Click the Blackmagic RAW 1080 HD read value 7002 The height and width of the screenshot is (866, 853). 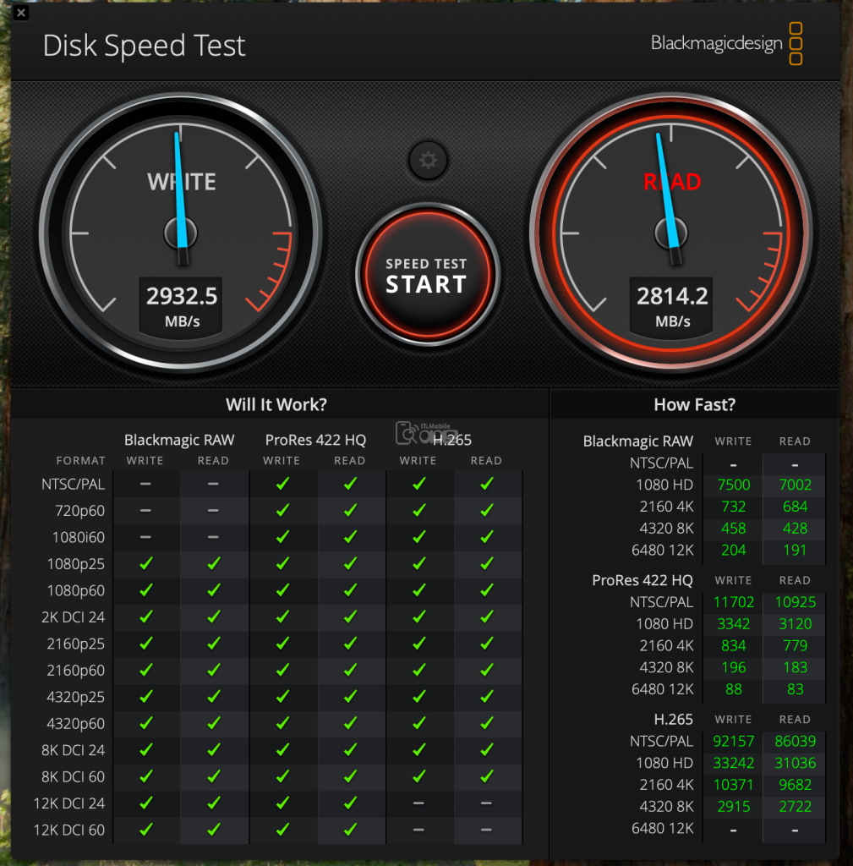point(795,485)
